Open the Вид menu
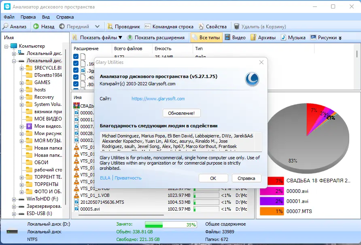 (46, 17)
